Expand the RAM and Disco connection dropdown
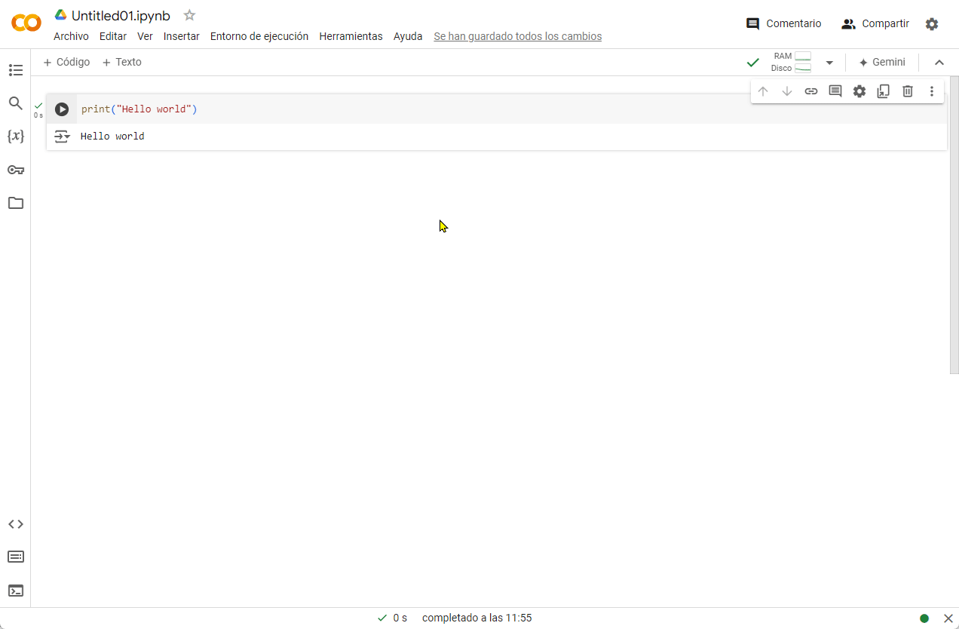The image size is (959, 629). (x=829, y=63)
